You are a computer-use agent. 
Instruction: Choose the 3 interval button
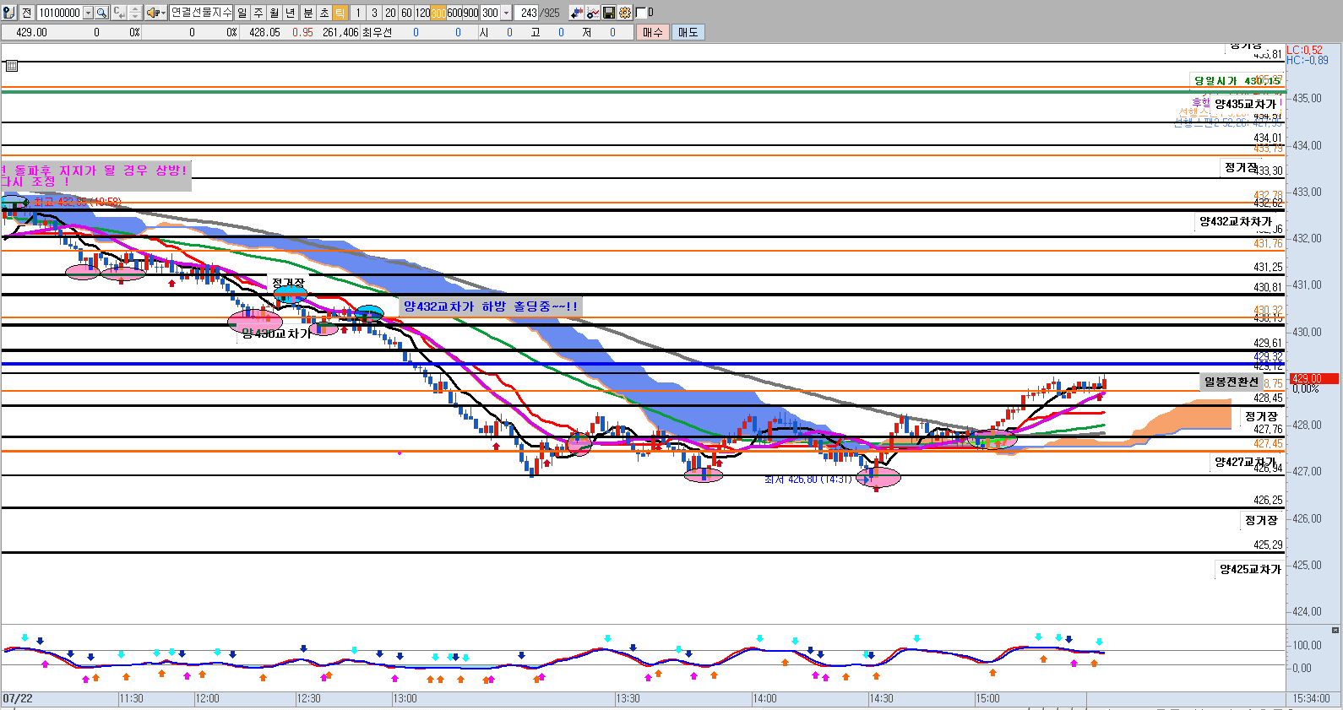tap(374, 13)
